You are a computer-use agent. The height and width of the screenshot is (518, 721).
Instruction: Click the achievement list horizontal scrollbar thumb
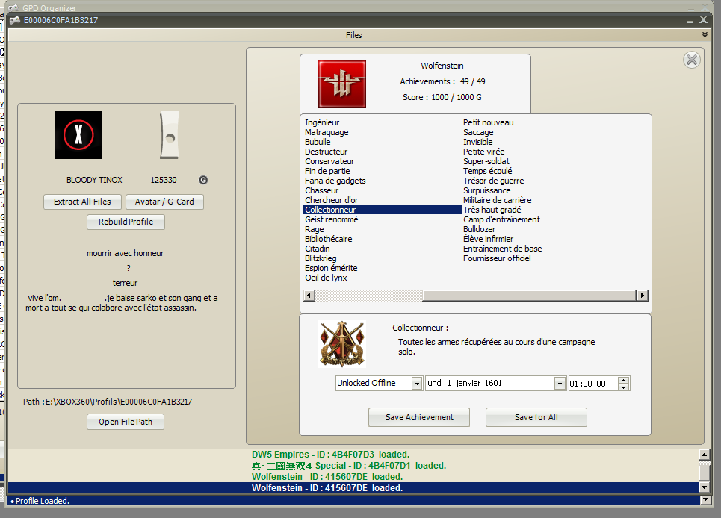pos(529,296)
